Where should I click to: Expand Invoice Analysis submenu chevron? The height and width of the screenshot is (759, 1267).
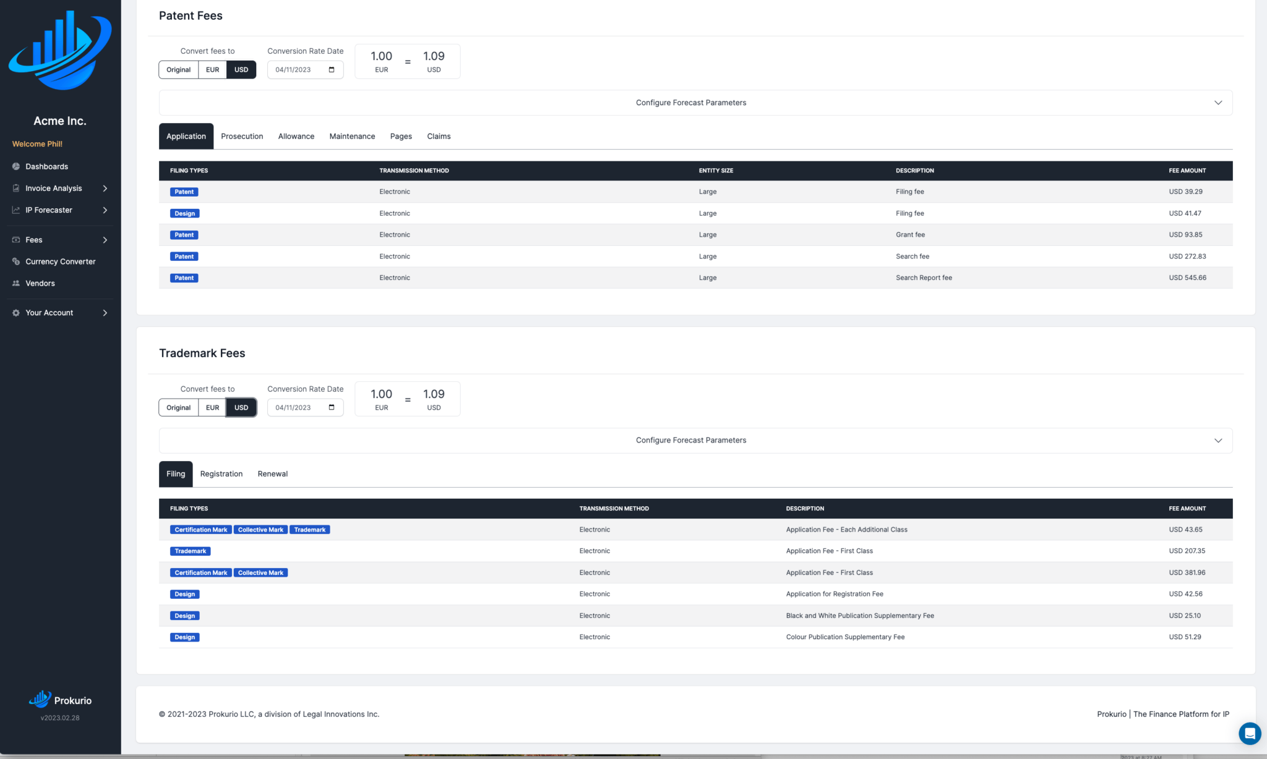(105, 188)
